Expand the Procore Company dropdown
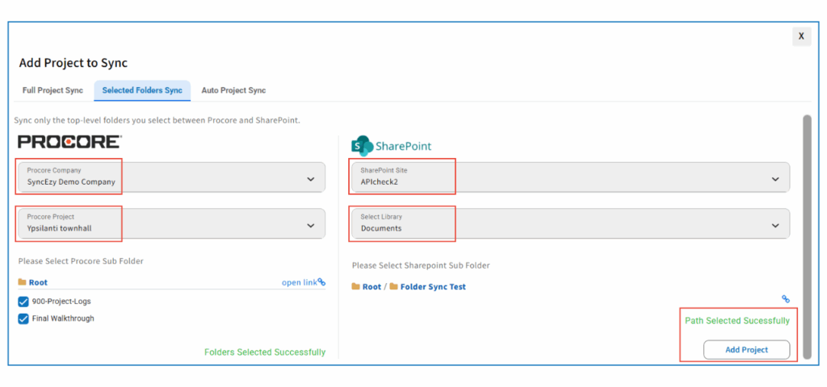Screen dimensions: 827x387 click(x=311, y=179)
